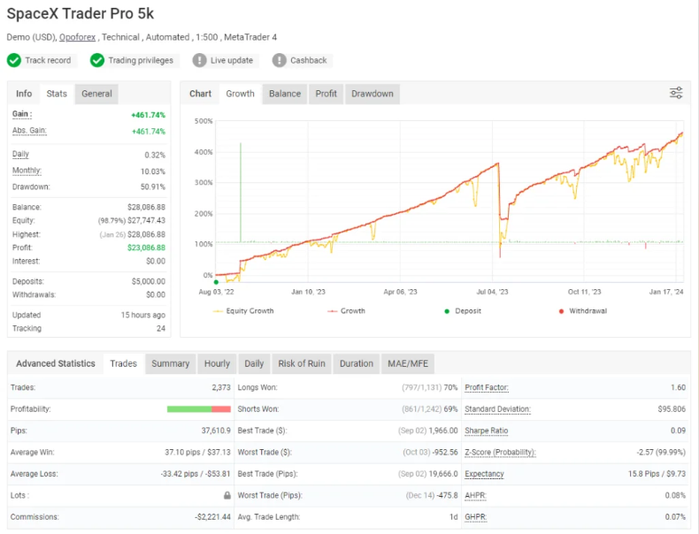The image size is (699, 534).
Task: Open the Hourly statistics tab
Action: coord(217,363)
